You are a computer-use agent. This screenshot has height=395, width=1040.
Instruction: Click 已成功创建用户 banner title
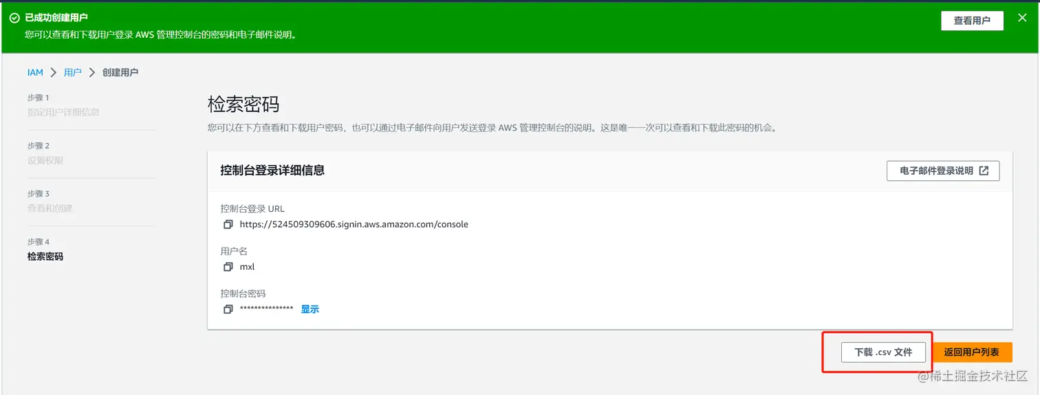pos(56,17)
